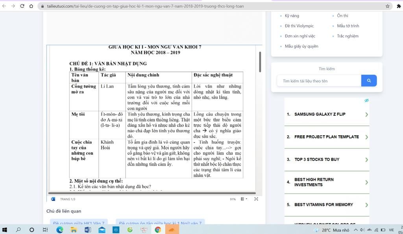
Task: Open Windows taskbar search
Action: coord(18,230)
